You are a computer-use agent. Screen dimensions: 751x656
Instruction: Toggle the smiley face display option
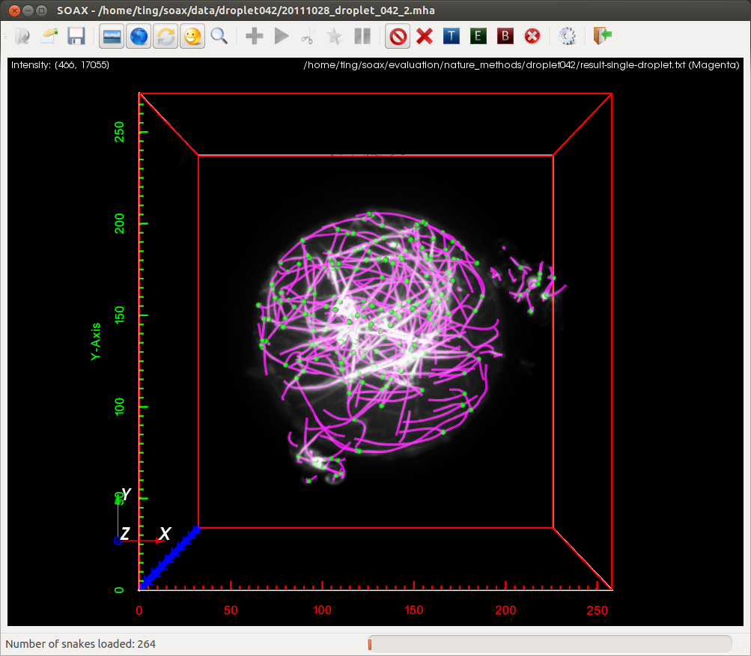[x=192, y=35]
